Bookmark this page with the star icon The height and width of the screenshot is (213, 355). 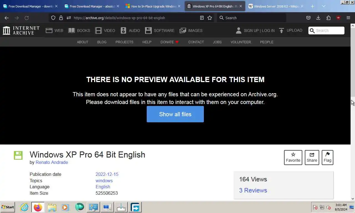point(210,18)
